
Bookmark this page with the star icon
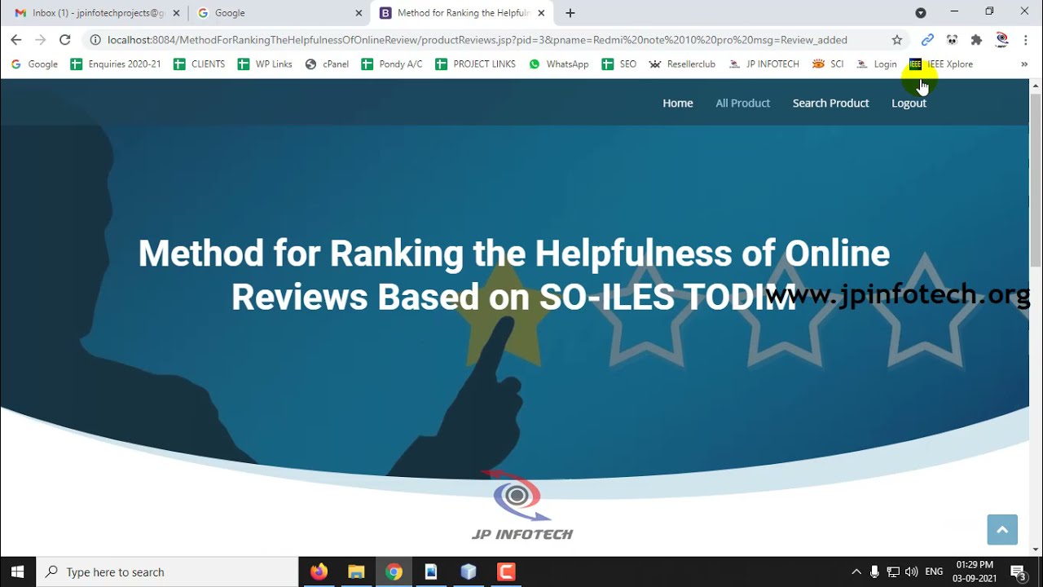click(x=897, y=40)
